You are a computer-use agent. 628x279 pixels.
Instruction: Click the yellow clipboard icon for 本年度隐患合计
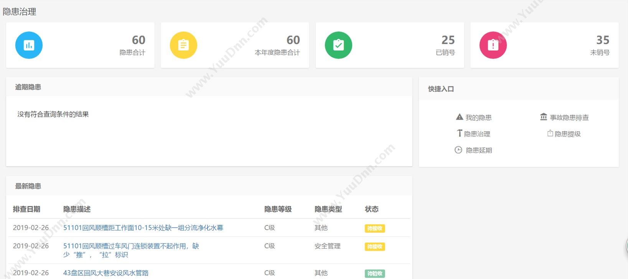[183, 45]
